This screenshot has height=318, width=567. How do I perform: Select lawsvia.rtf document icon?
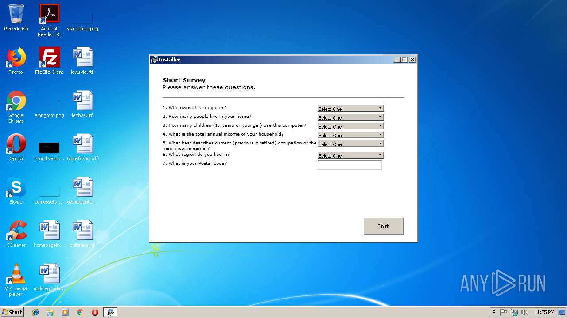82,61
